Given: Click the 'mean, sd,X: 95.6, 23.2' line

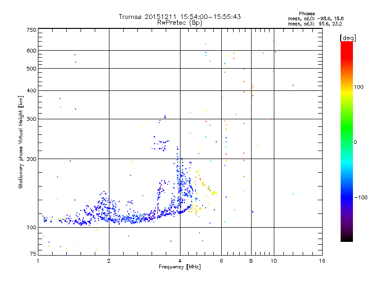Looking at the screenshot, I should click(x=315, y=24).
